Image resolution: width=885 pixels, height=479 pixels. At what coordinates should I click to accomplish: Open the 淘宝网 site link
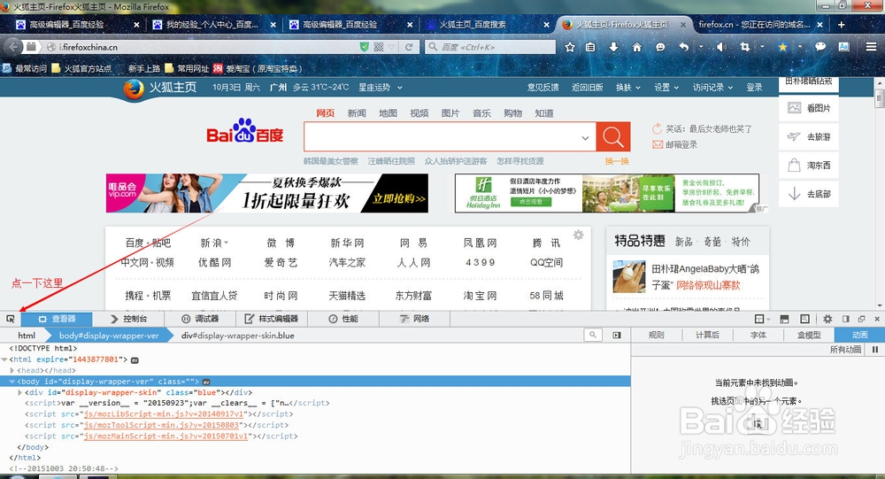[x=480, y=296]
